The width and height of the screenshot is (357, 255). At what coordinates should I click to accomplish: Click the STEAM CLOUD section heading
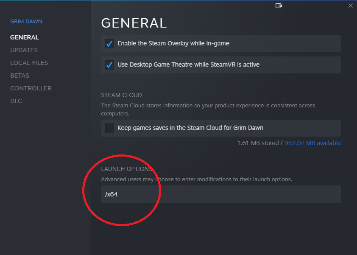(121, 95)
